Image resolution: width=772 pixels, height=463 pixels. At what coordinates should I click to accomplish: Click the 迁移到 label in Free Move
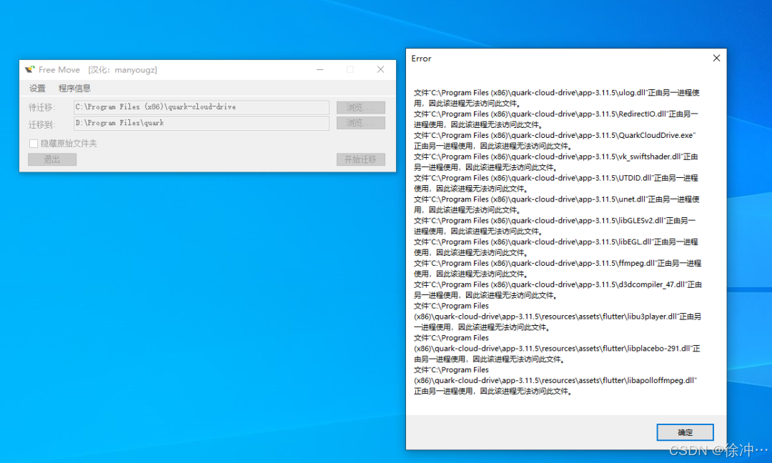pos(42,124)
